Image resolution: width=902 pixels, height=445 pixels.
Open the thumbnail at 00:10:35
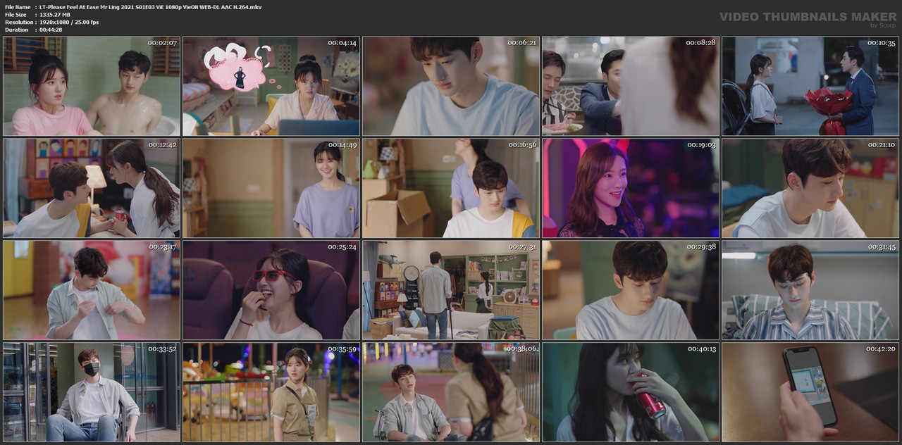[x=810, y=87]
